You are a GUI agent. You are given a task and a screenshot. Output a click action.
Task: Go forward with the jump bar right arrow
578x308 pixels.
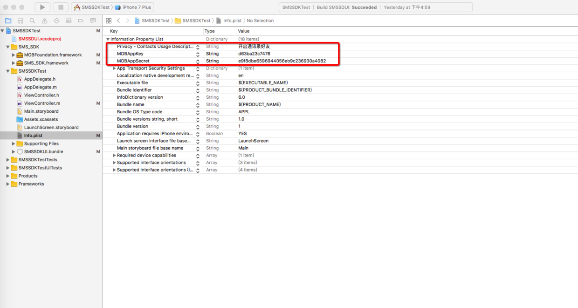click(127, 21)
